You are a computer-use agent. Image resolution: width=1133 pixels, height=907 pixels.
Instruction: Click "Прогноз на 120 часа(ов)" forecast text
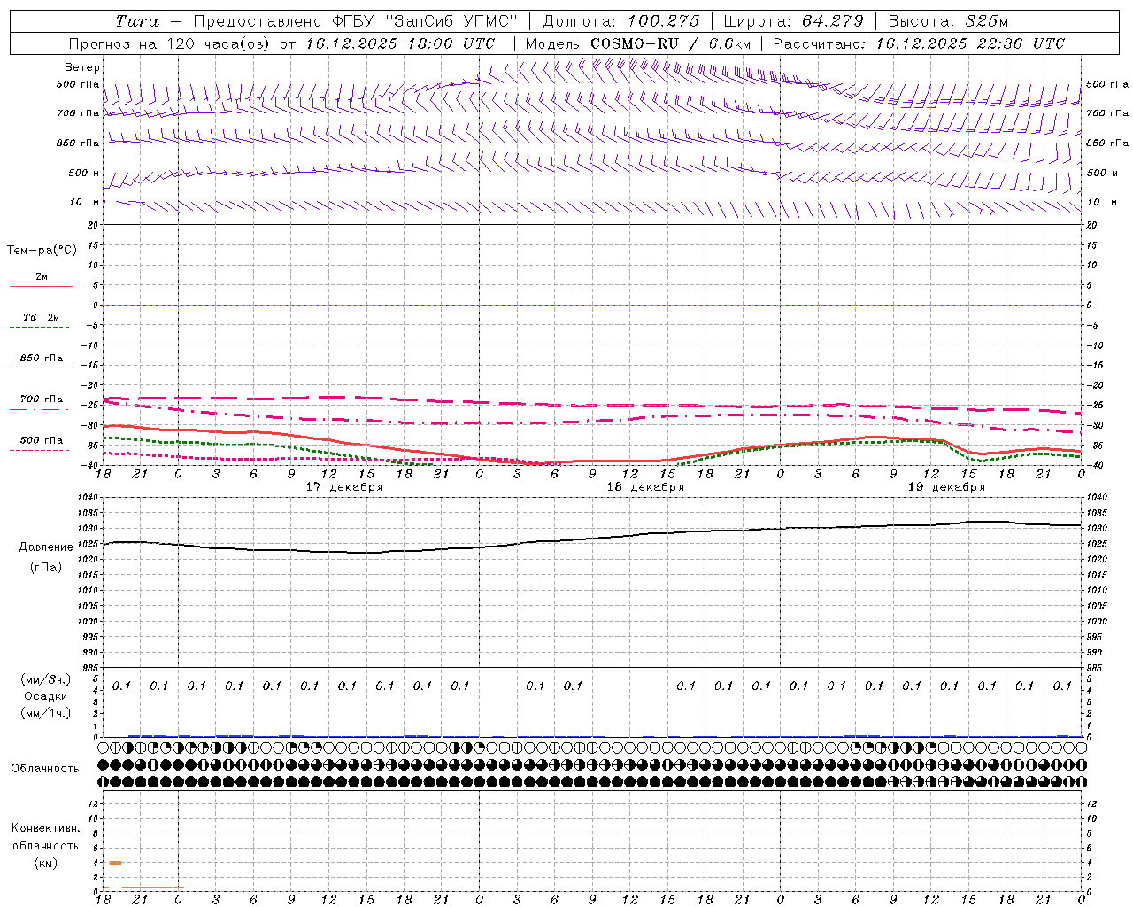tap(169, 43)
